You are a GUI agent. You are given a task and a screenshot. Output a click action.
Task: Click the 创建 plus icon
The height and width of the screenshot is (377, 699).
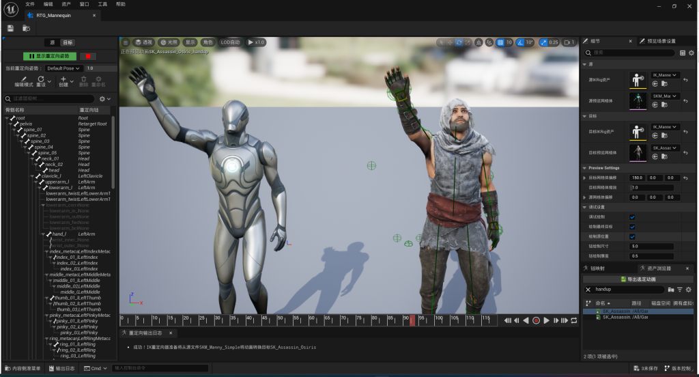tap(63, 79)
